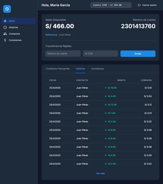Click the S/ 0.10 commission value
This screenshot has width=163, height=184.
[148, 88]
